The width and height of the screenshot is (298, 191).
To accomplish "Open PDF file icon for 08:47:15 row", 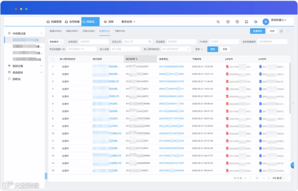I will (x=227, y=111).
